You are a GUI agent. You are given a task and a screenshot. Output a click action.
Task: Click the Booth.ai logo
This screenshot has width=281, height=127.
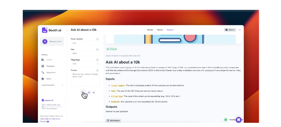tap(52, 30)
